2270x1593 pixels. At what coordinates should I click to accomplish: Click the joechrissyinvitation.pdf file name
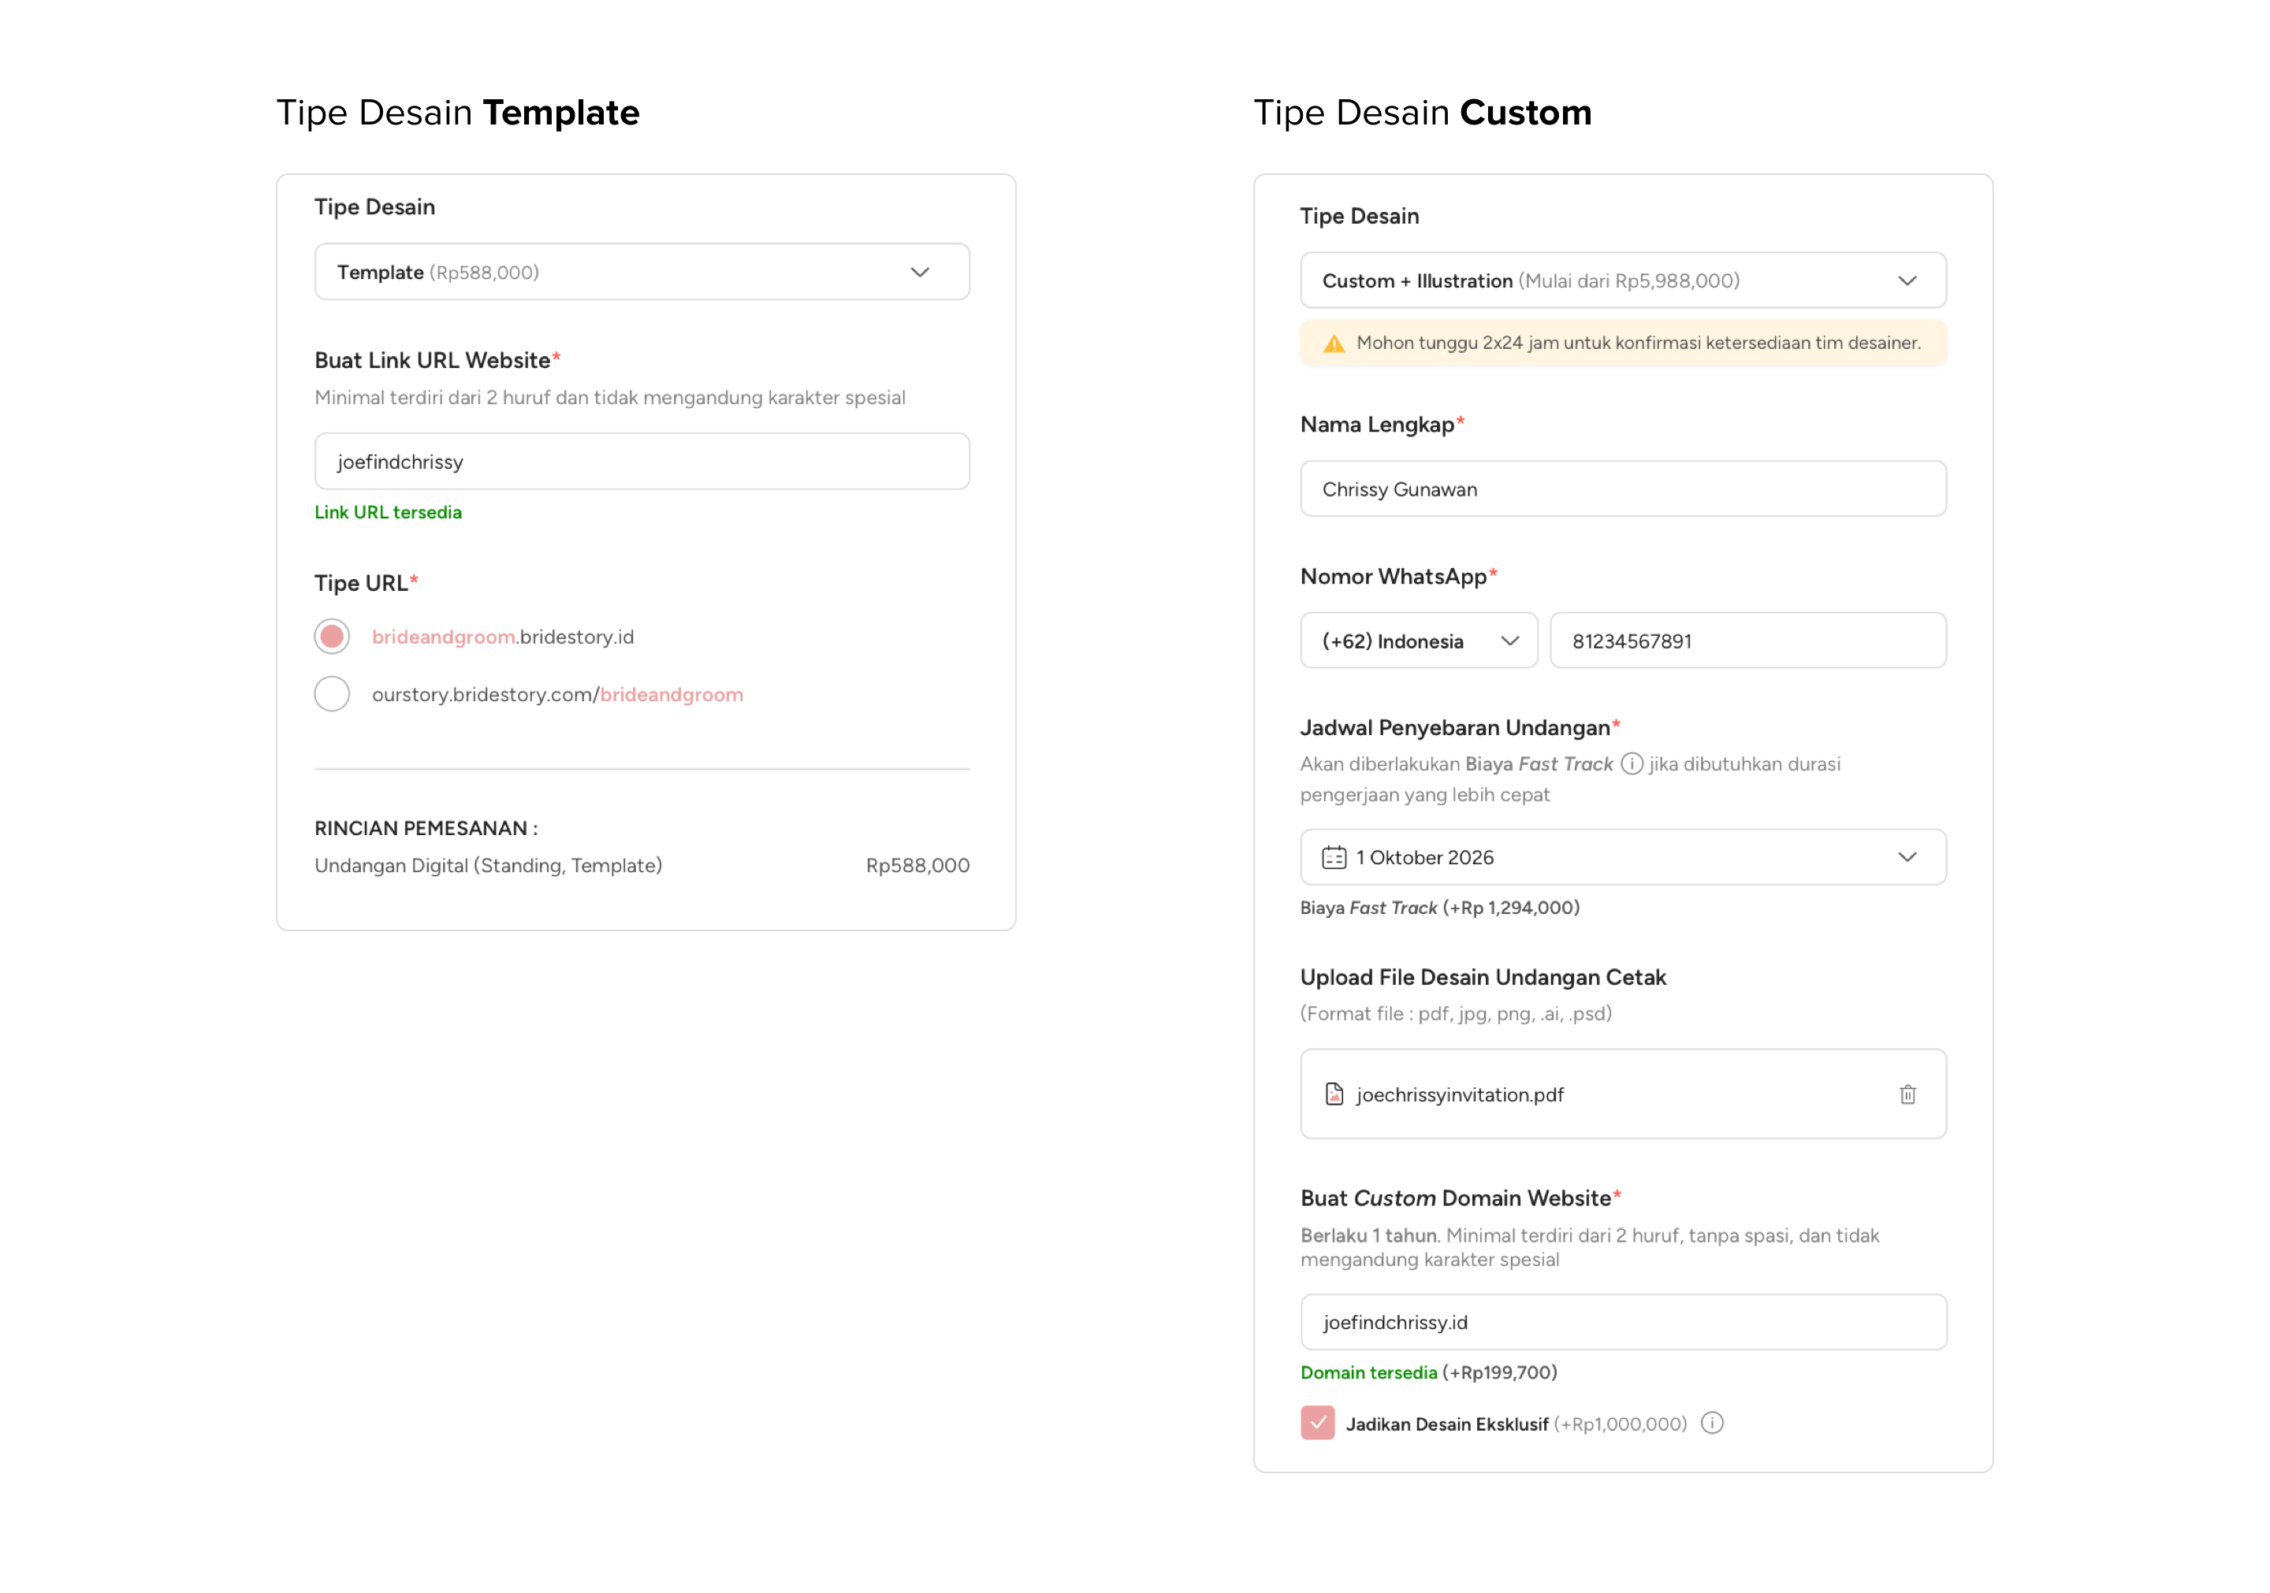coord(1459,1094)
